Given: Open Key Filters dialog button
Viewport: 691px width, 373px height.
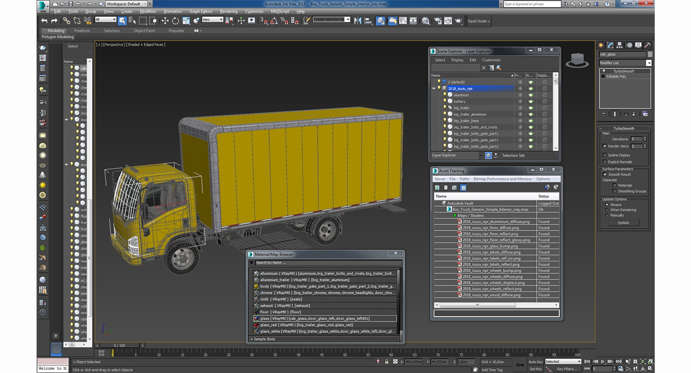Looking at the screenshot, I should [567, 369].
